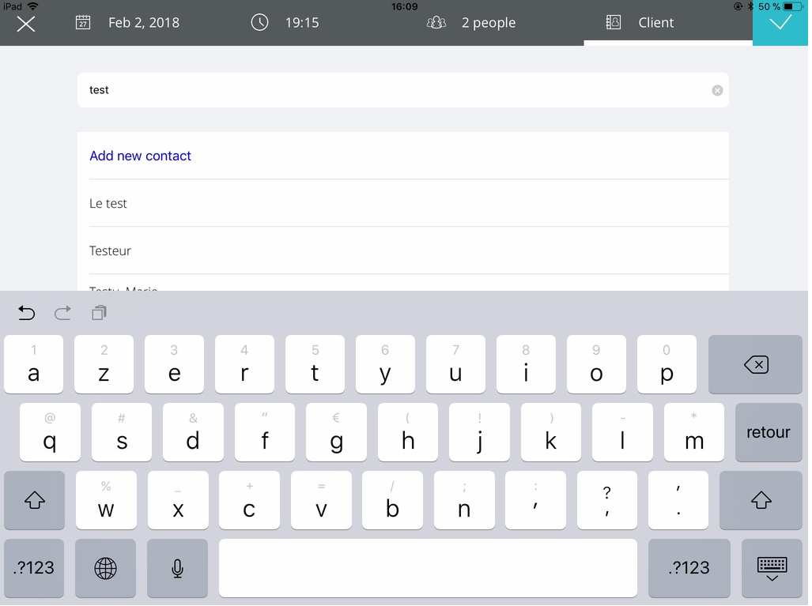Tap the search field containing test
The width and height of the screenshot is (812, 606).
pos(395,91)
